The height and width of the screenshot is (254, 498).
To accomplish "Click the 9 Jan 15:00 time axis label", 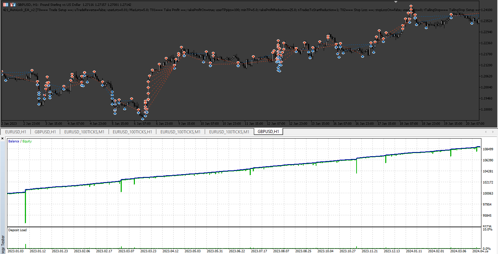I will pos(187,123).
